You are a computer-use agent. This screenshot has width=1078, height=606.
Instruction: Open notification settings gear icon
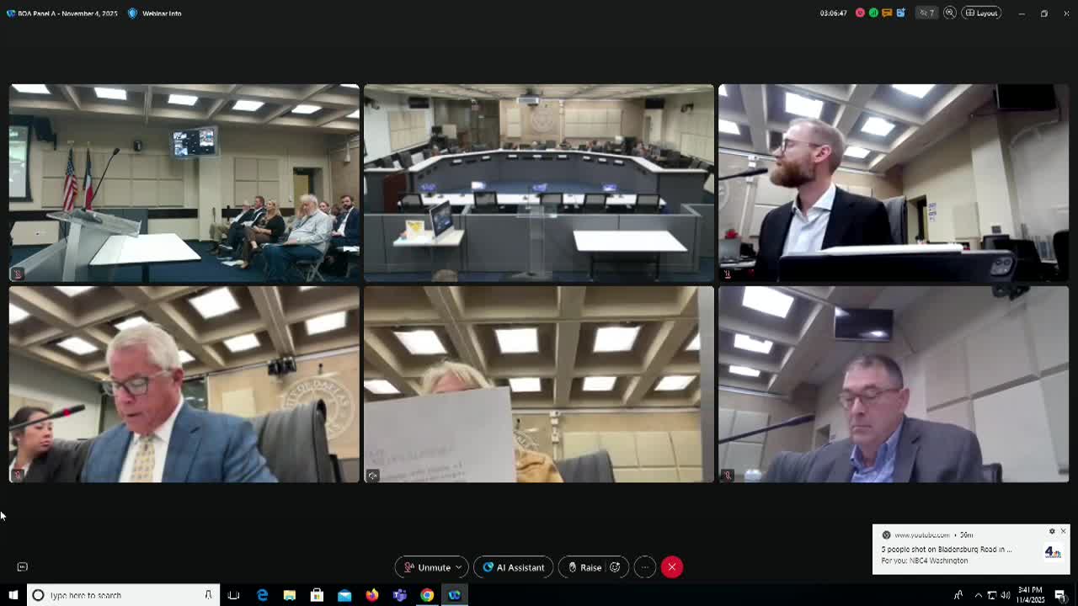click(1052, 532)
